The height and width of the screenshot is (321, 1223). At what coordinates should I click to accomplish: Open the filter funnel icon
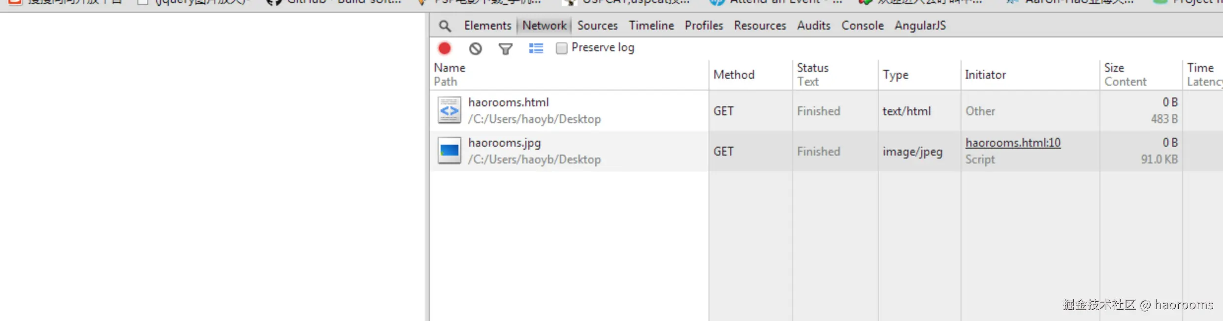tap(506, 48)
